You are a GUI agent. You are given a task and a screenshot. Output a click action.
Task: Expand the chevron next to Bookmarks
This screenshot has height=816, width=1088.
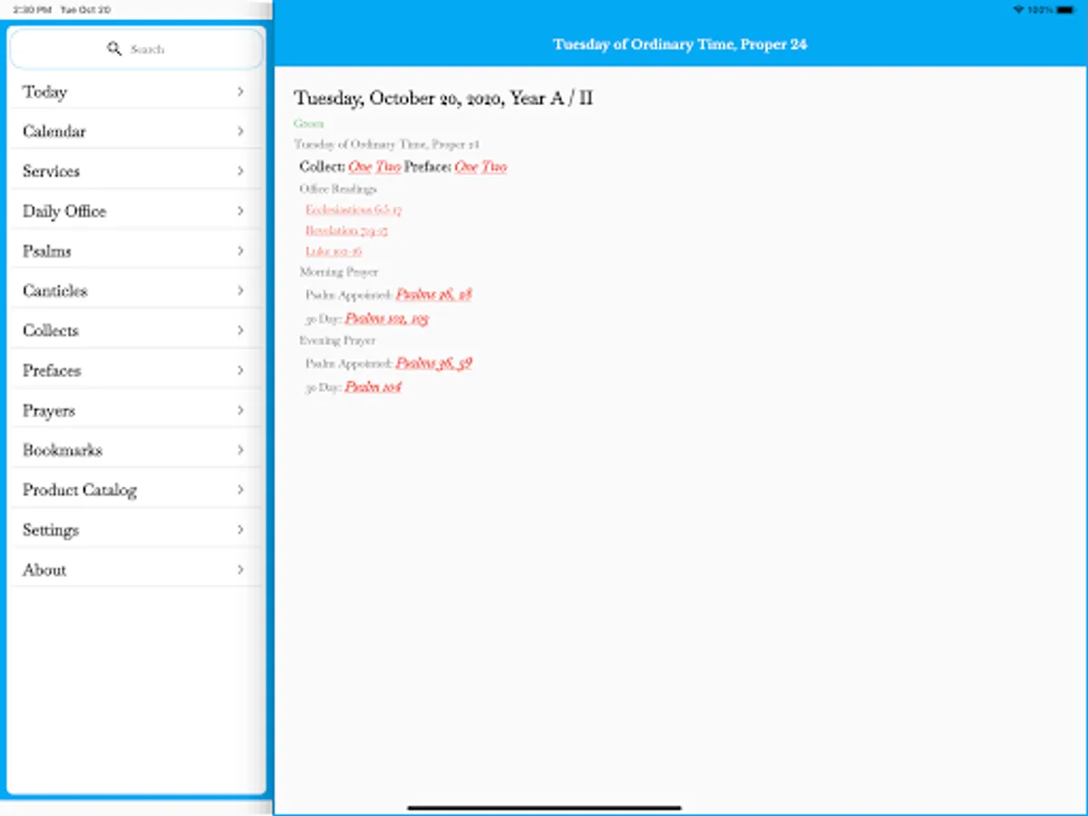[240, 450]
